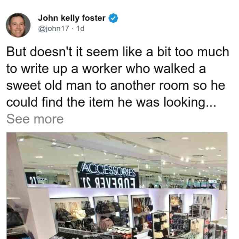Image resolution: width=239 pixels, height=239 pixels.
Task: Open the attached store photo
Action: coord(117,185)
